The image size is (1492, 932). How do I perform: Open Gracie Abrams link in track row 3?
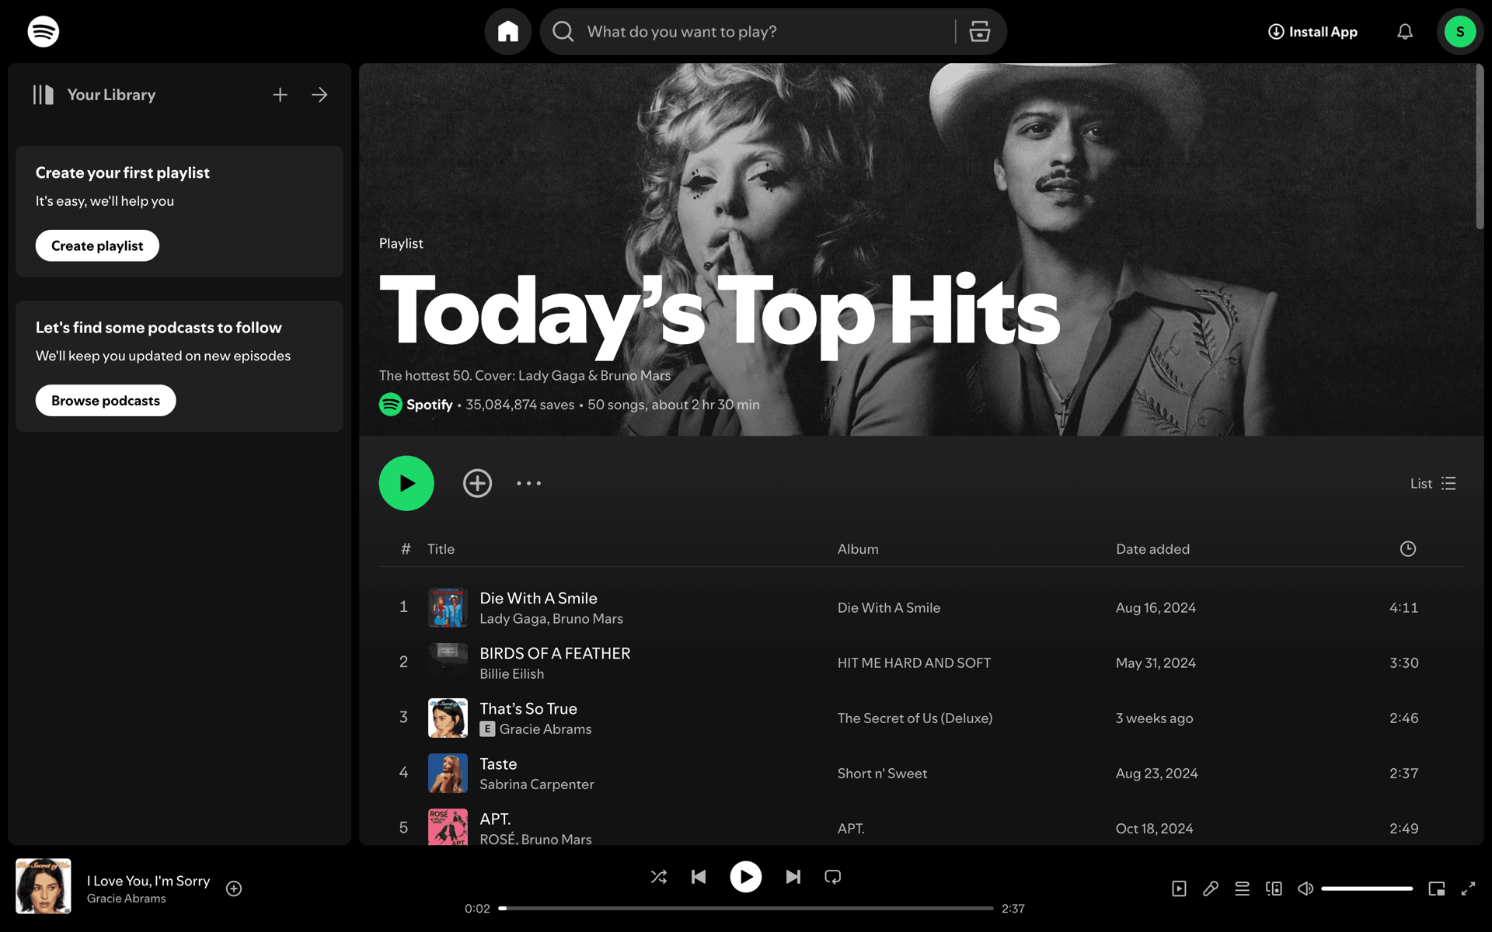(546, 729)
